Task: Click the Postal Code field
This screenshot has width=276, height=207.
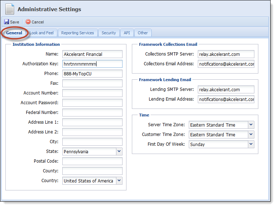Action: 92,161
